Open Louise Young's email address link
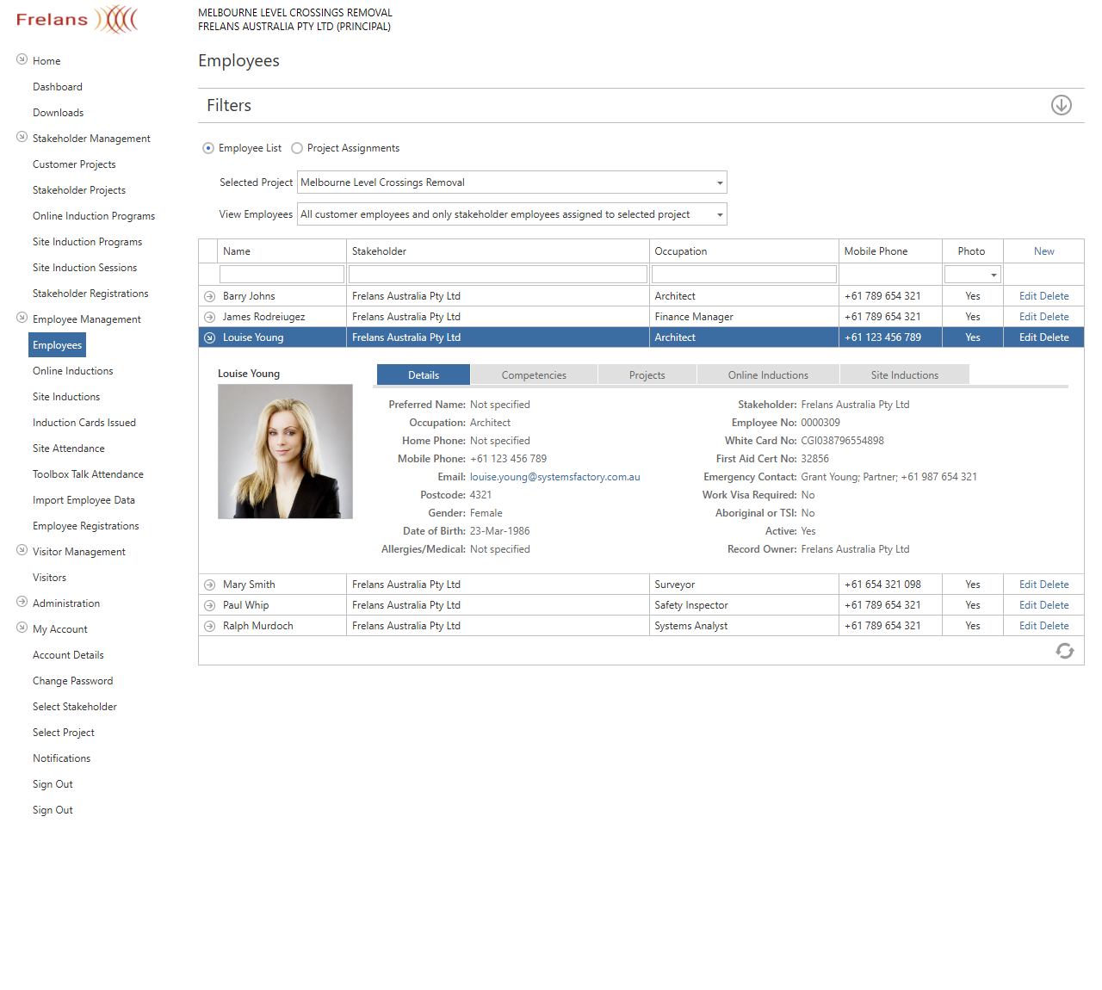1102x990 pixels. click(554, 477)
